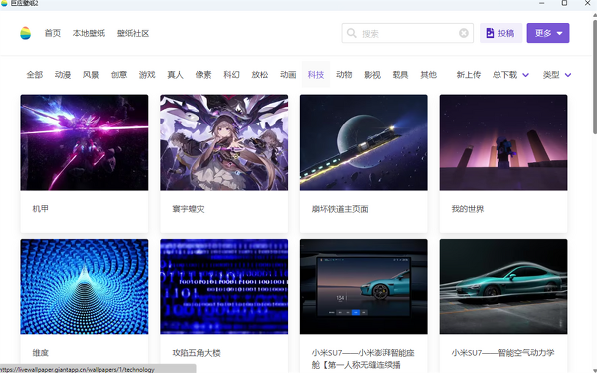
Task: Open the 壁纸社区 tab
Action: tap(133, 33)
